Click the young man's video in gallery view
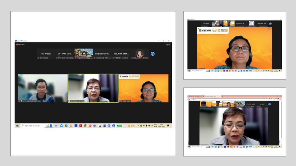The width and height of the screenshot is (296, 166). [x=43, y=88]
